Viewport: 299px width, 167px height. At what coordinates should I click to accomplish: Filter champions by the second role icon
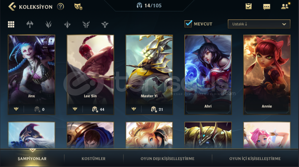pos(48,24)
